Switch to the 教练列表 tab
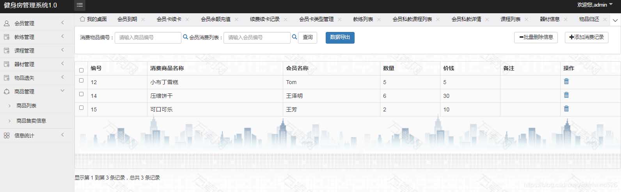 [x=363, y=19]
